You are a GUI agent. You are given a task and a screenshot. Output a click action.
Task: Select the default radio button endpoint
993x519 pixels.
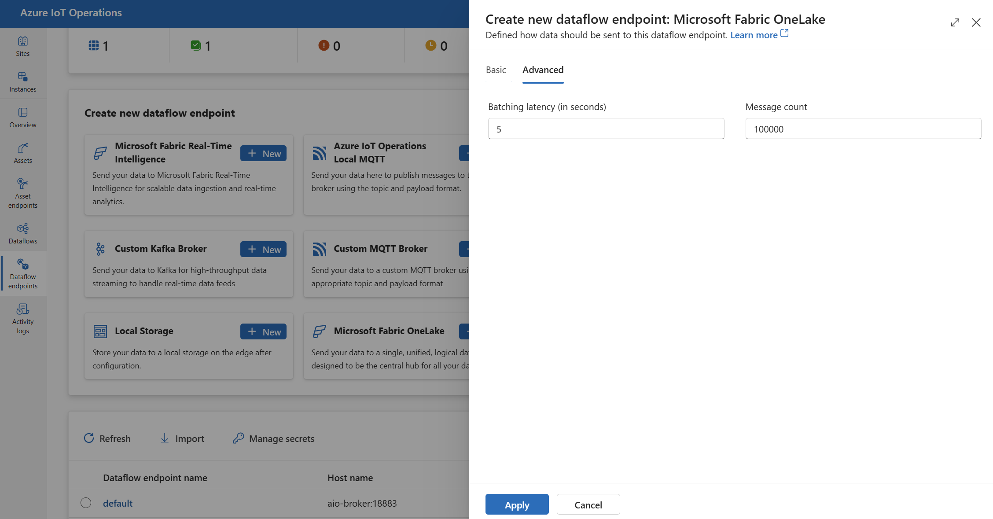pyautogui.click(x=85, y=503)
